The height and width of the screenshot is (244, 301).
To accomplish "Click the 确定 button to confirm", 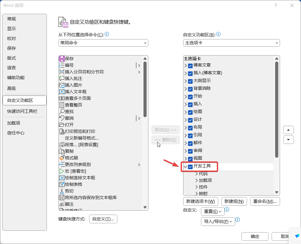I will (x=255, y=236).
